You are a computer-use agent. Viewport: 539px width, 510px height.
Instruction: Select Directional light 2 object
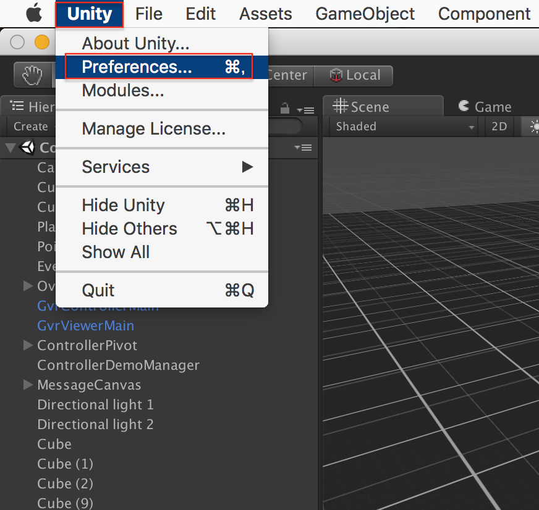coord(95,424)
